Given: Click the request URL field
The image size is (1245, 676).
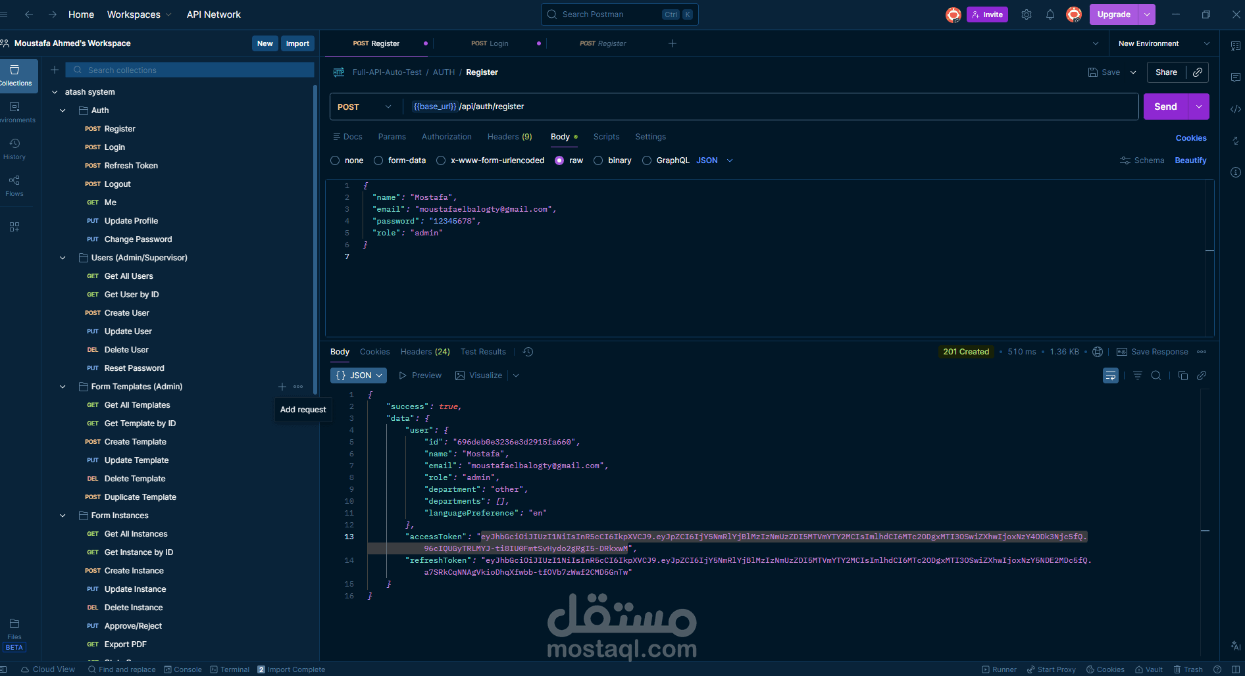Looking at the screenshot, I should click(772, 107).
